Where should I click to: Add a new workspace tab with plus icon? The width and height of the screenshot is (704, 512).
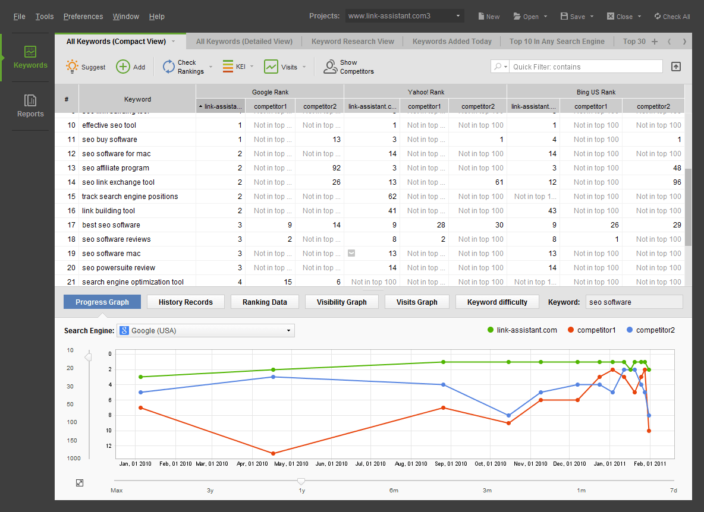point(654,41)
